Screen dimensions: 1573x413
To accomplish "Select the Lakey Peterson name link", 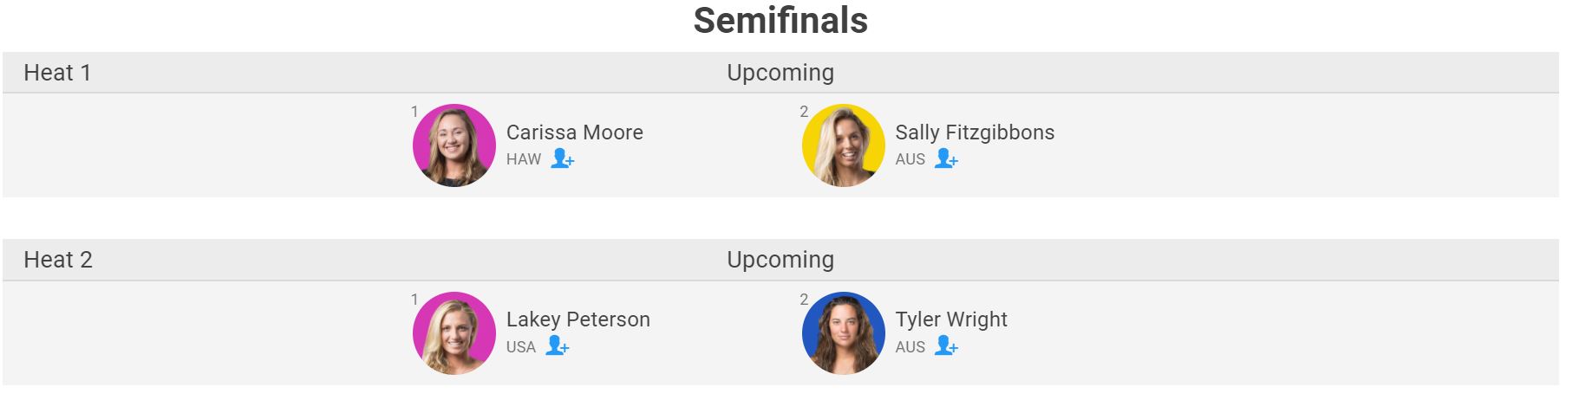I will (578, 319).
